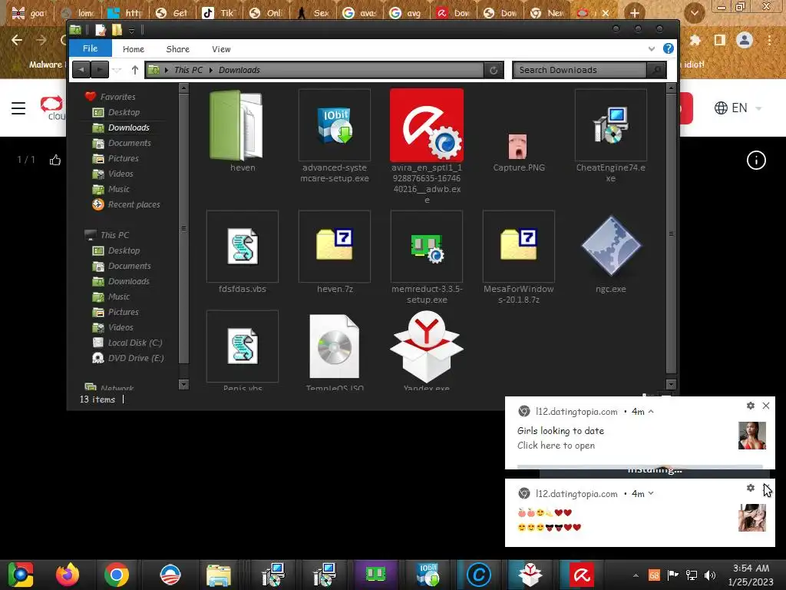Open EN language dropdown on webpage

(738, 108)
